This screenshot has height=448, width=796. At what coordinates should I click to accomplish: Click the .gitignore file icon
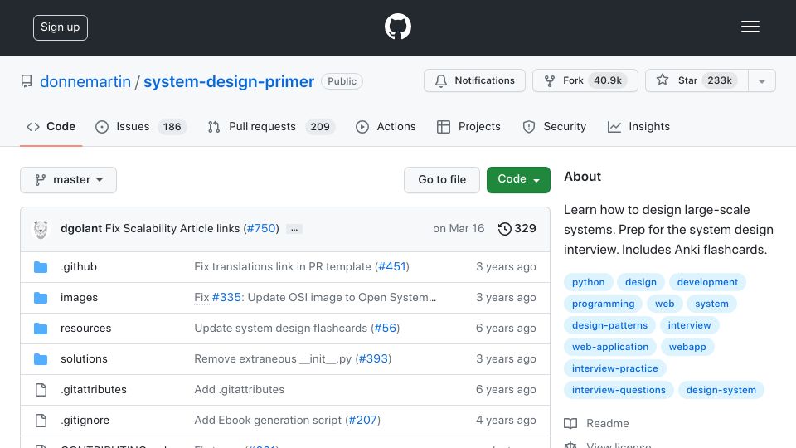coord(41,420)
